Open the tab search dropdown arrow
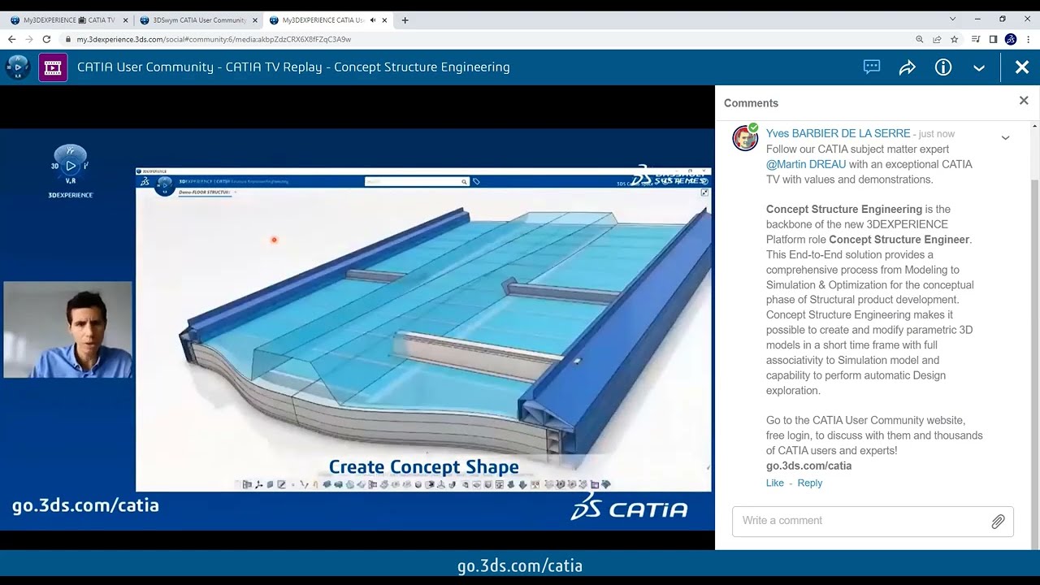The width and height of the screenshot is (1040, 585). [x=953, y=19]
